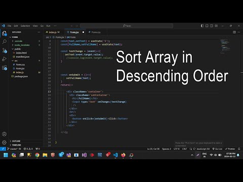243x182 pixels.
Task: Open the File menu
Action: pyautogui.click(x=9, y=26)
